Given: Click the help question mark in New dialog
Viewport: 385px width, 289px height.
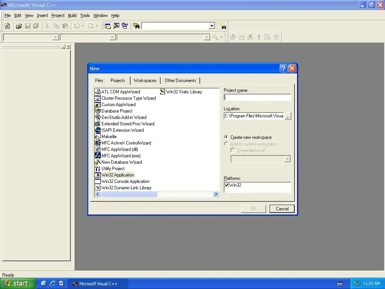Looking at the screenshot, I should (x=283, y=68).
